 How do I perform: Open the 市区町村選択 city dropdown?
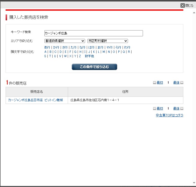coord(107,41)
